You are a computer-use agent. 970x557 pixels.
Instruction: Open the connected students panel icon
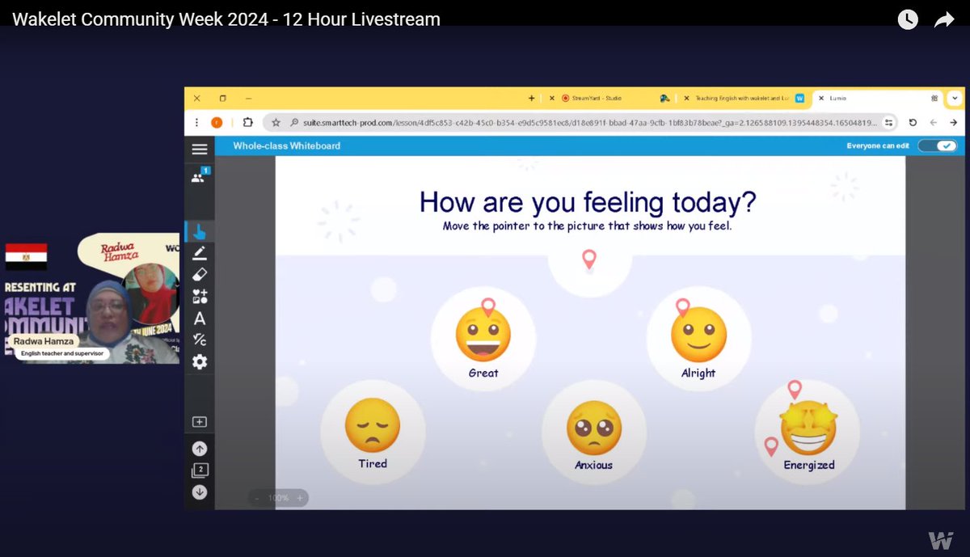(199, 177)
